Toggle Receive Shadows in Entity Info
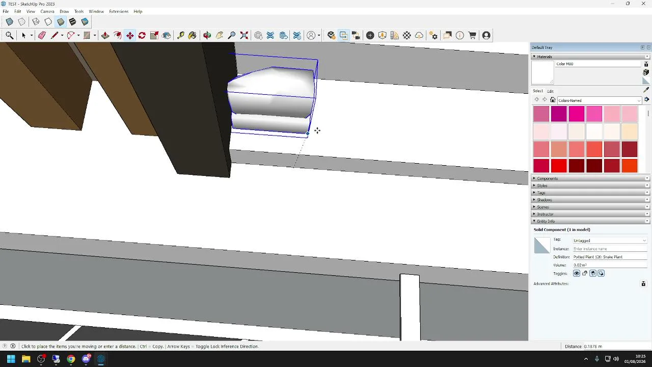The width and height of the screenshot is (652, 367). pyautogui.click(x=593, y=273)
